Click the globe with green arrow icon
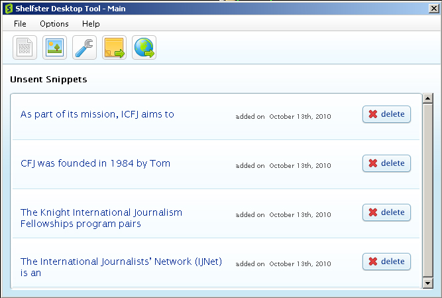Screen dimensions: 442x298 (x=144, y=47)
